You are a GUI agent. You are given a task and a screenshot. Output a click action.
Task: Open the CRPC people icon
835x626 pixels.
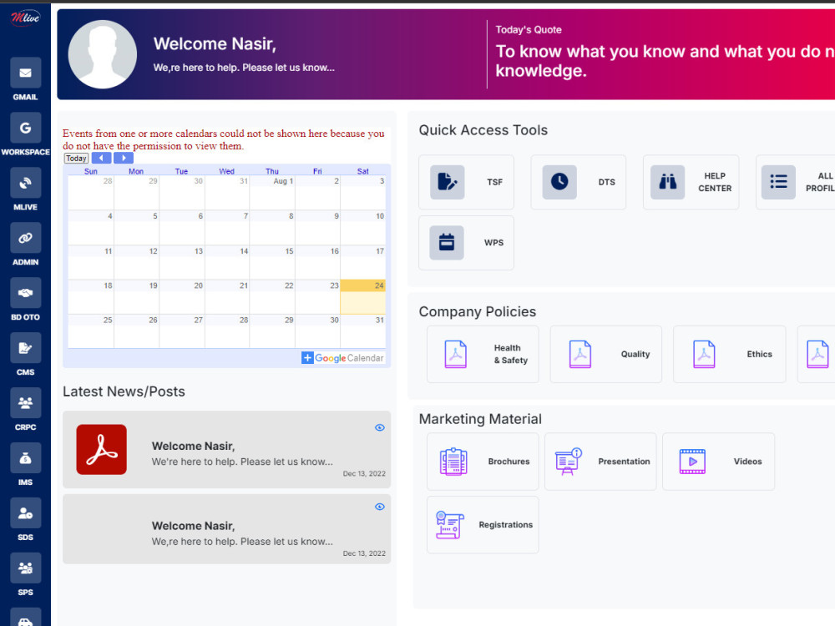pos(25,403)
